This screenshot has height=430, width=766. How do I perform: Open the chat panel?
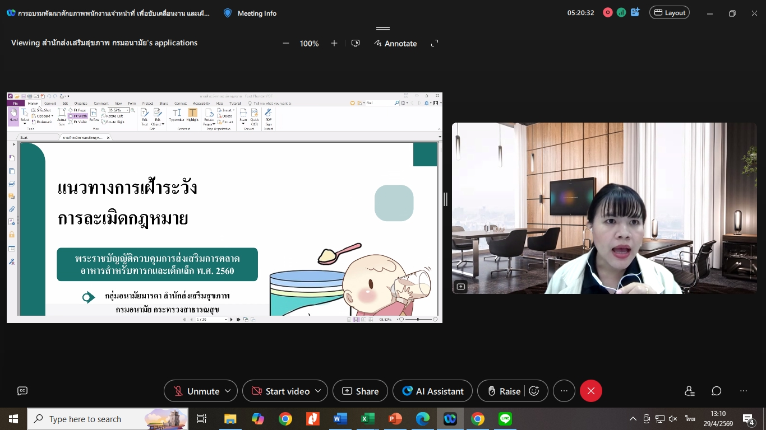tap(717, 391)
